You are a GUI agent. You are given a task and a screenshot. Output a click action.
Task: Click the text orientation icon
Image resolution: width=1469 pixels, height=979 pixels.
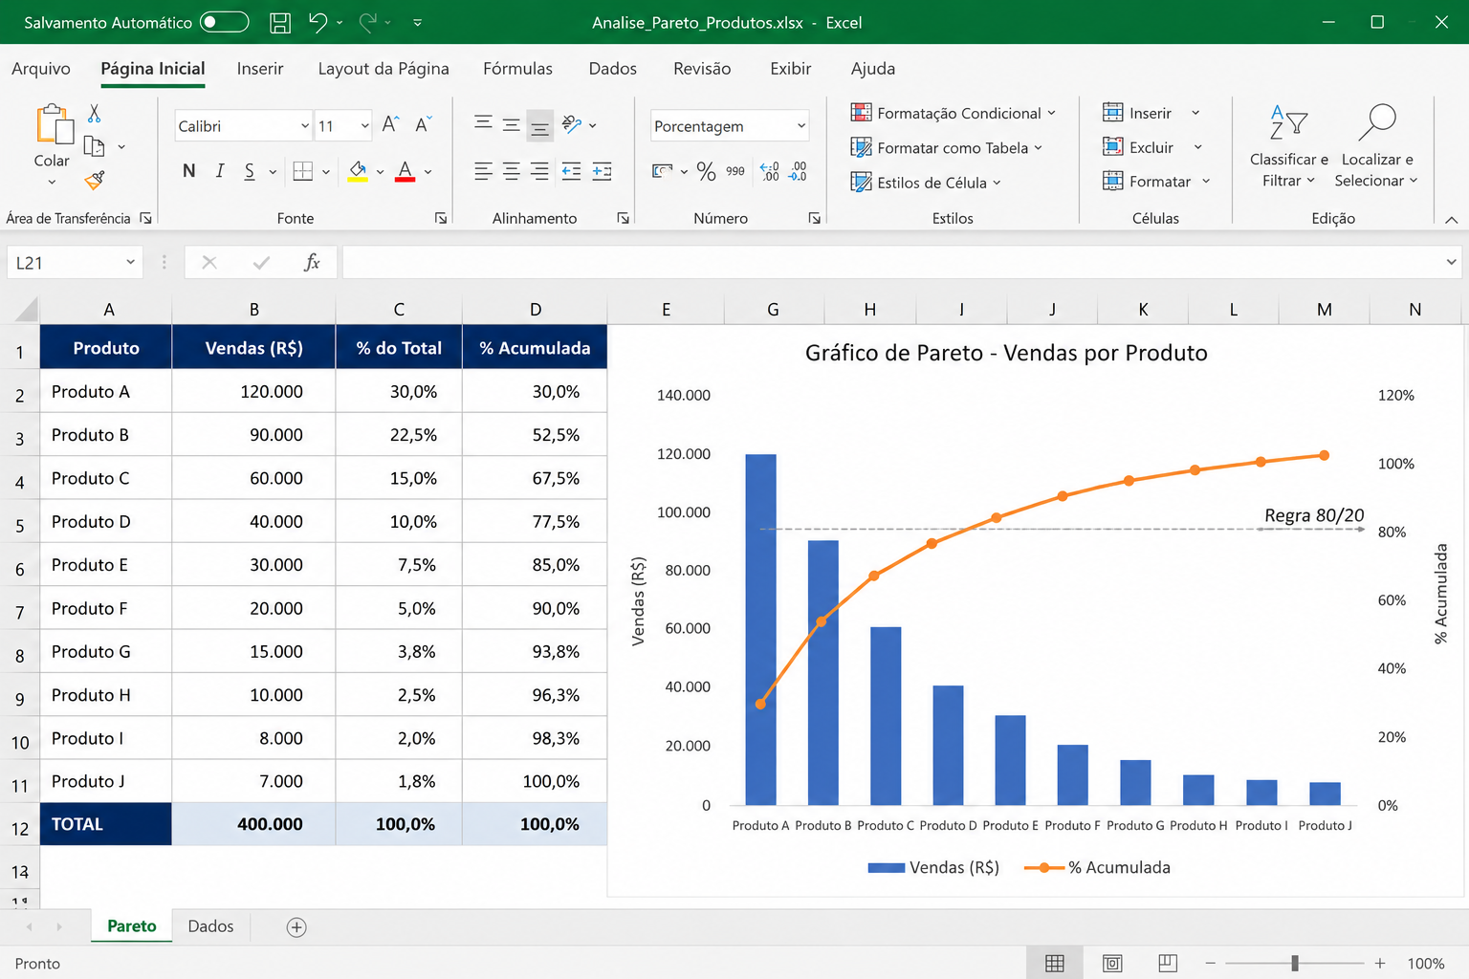[x=572, y=124]
